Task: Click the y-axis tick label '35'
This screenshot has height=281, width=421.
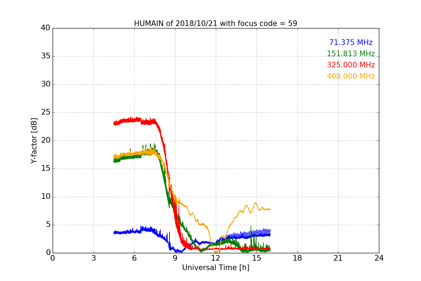Action: pyautogui.click(x=46, y=56)
